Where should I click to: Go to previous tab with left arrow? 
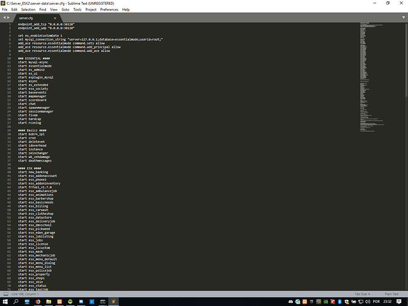(x=4, y=18)
